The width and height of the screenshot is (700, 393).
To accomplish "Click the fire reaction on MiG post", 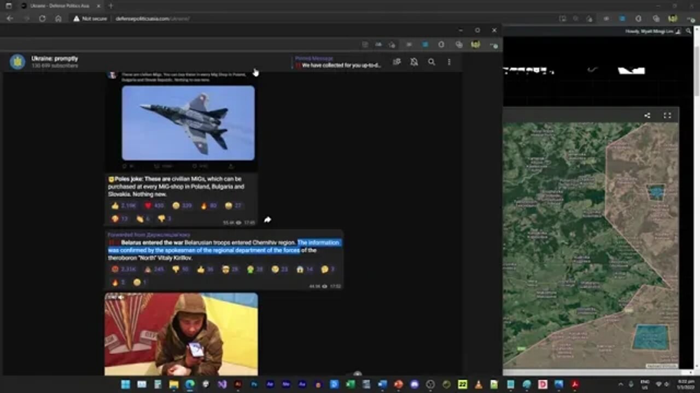I will pos(209,206).
